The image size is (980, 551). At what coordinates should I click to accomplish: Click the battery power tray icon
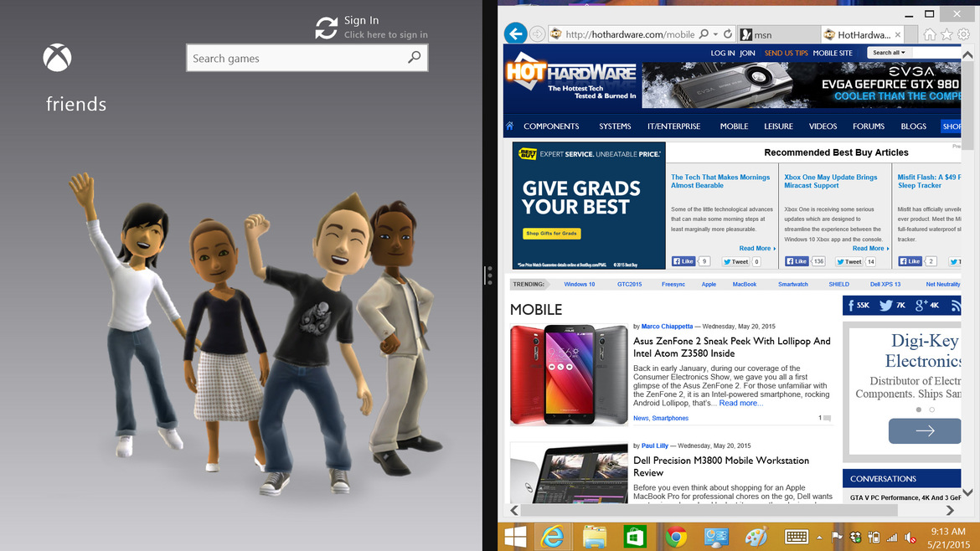pyautogui.click(x=874, y=538)
